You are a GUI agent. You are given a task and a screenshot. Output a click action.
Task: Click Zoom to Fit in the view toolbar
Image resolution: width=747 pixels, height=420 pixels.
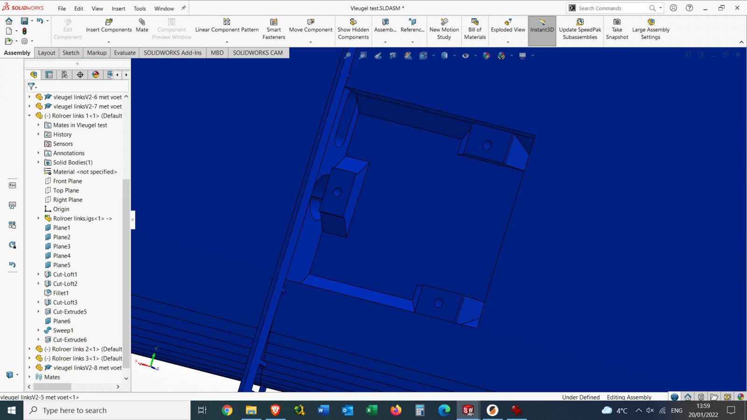pos(347,56)
